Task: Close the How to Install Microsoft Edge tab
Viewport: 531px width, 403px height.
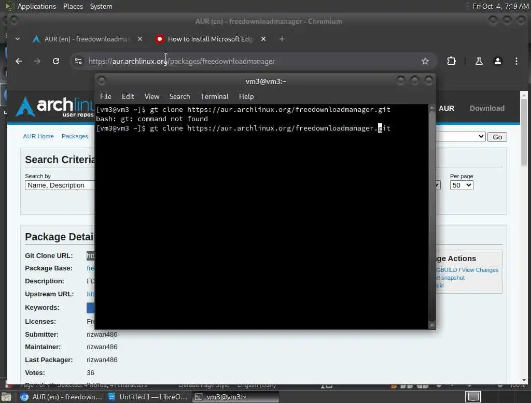Action: [x=263, y=39]
